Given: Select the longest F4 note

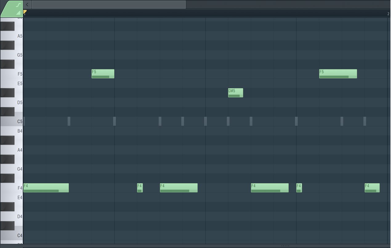Looking at the screenshot, I should (46, 188).
